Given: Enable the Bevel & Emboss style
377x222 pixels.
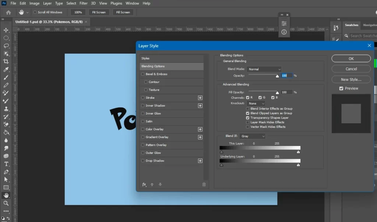Looking at the screenshot, I should tap(143, 74).
